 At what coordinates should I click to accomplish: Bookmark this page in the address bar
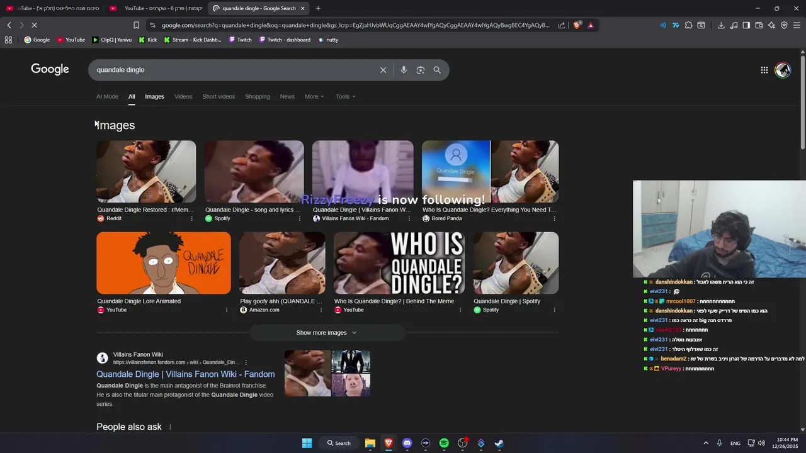click(136, 25)
